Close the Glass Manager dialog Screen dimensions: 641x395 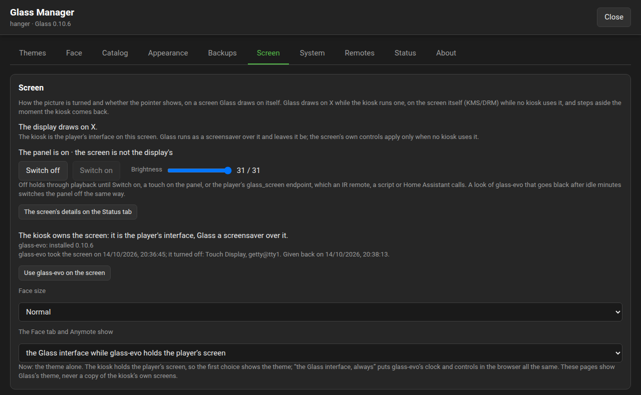(x=614, y=17)
